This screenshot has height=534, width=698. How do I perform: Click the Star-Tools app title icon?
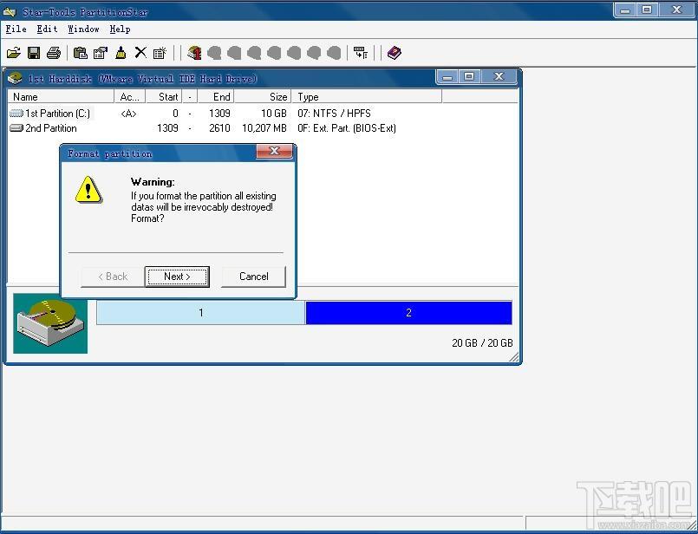[10, 11]
